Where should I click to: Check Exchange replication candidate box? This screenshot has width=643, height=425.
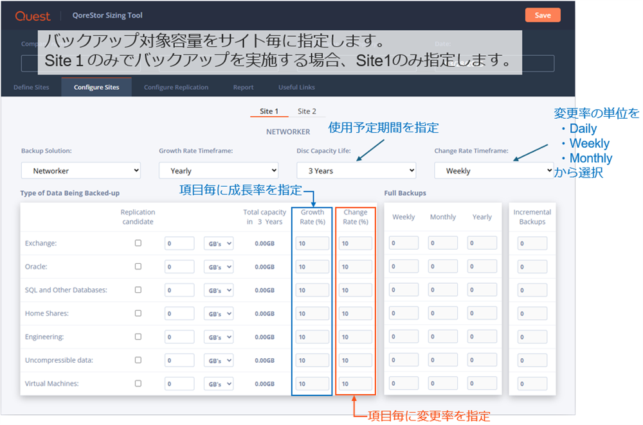point(138,243)
